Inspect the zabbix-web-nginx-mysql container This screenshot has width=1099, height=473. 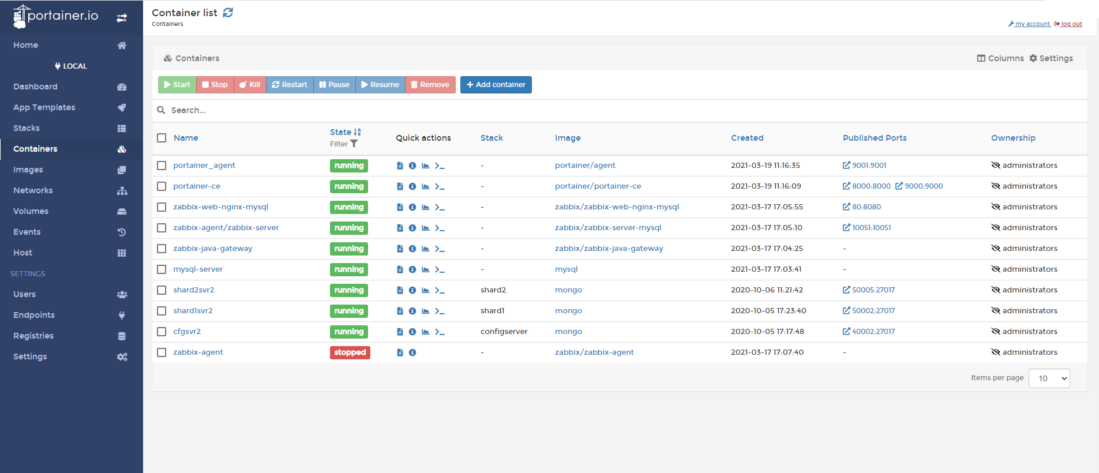point(412,207)
